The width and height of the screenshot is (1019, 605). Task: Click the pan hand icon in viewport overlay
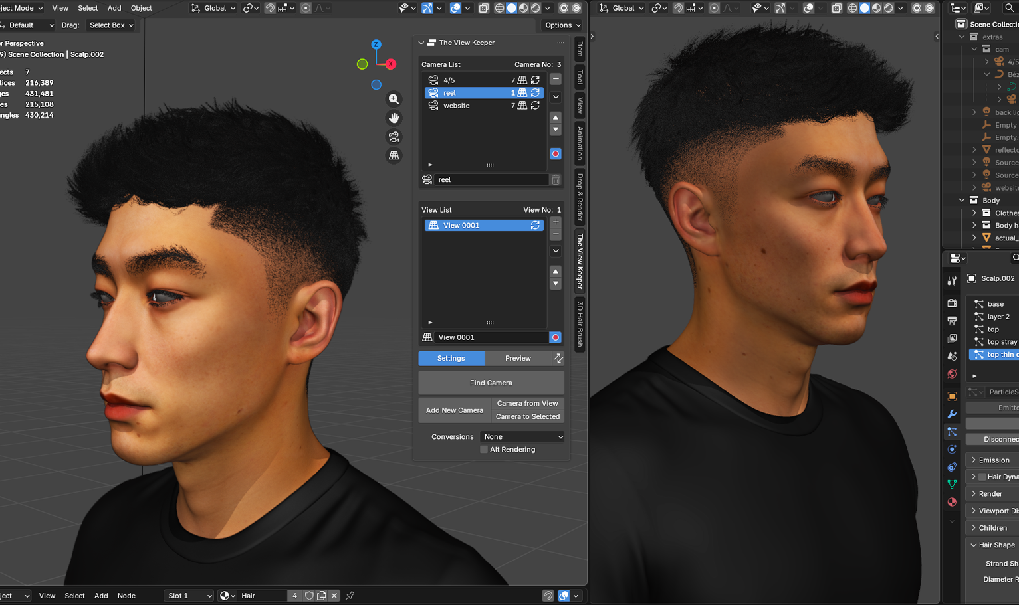[x=394, y=118]
